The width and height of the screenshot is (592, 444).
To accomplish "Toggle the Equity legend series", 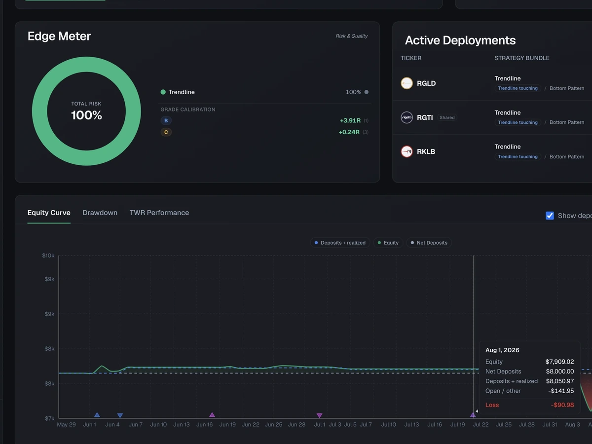I will point(388,243).
